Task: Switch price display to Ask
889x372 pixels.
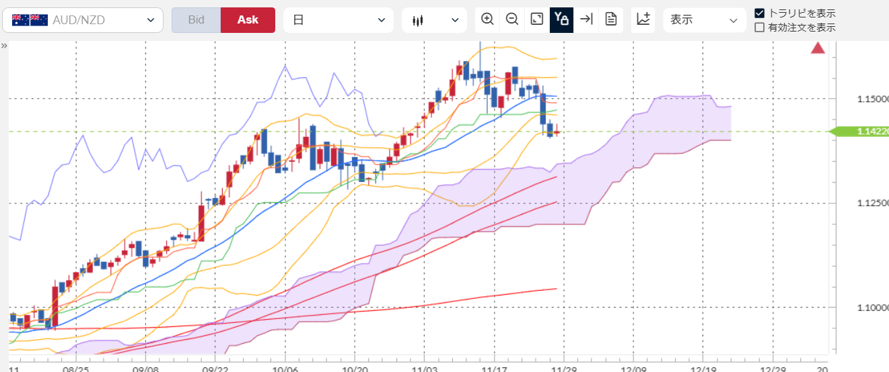Action: point(248,20)
